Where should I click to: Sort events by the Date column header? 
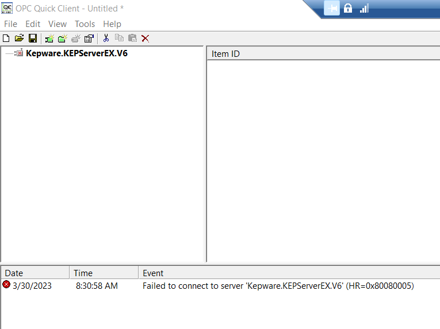pyautogui.click(x=35, y=273)
